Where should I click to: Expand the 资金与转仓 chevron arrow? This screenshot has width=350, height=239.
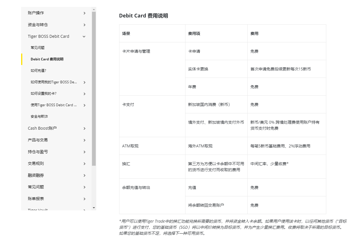84,25
